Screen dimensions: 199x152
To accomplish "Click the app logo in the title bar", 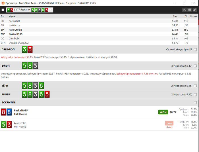I will point(3,3).
